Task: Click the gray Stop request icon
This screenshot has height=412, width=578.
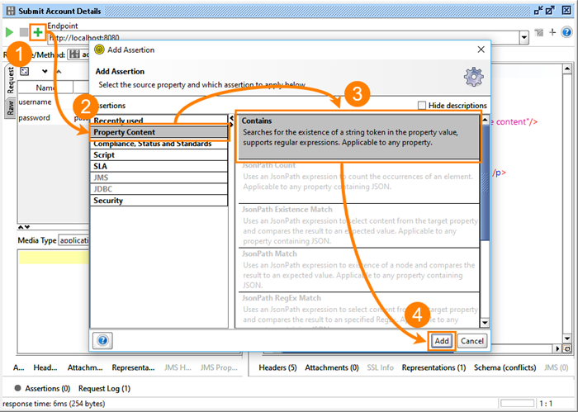Action: pyautogui.click(x=24, y=32)
